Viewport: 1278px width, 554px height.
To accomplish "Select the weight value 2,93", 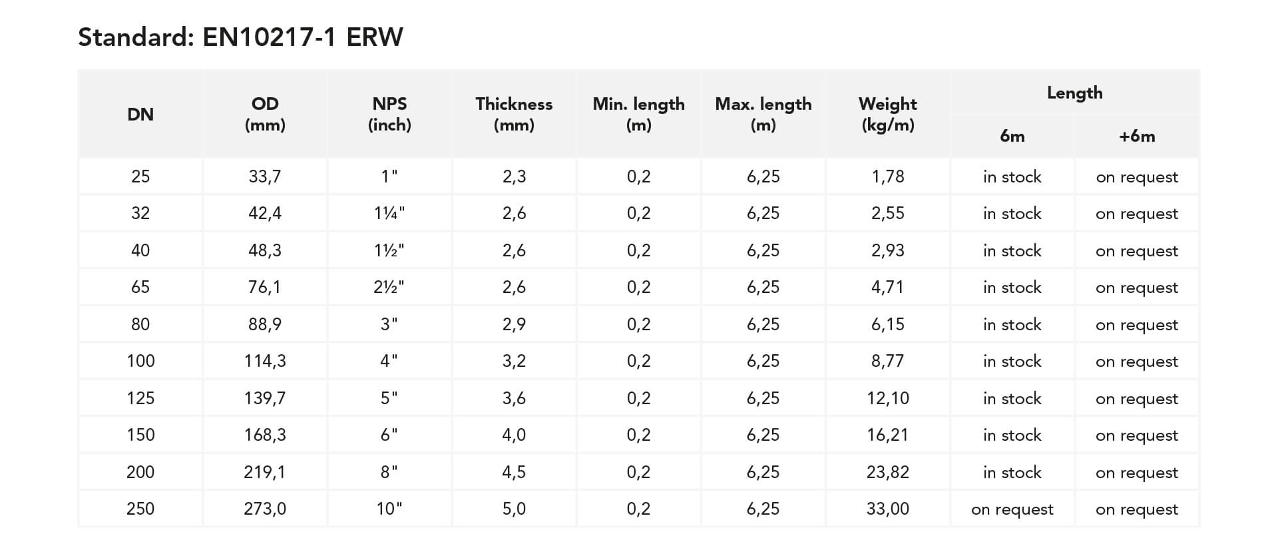I will tap(887, 250).
